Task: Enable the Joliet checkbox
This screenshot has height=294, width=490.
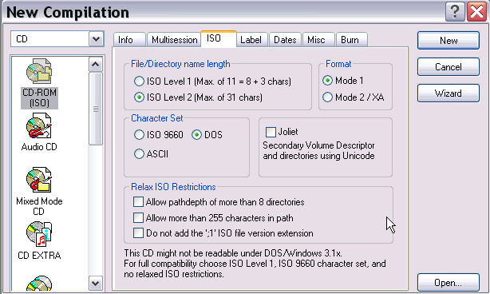Action: click(271, 132)
